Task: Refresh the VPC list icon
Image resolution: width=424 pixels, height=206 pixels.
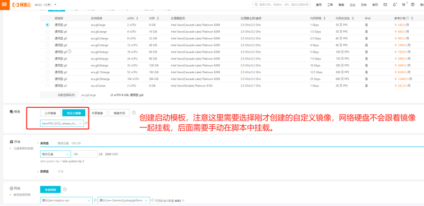Action: click(95, 200)
